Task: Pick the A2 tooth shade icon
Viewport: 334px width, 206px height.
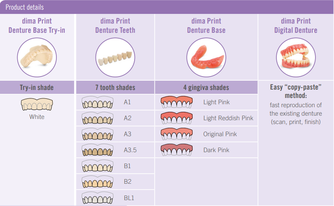Action: (x=97, y=118)
